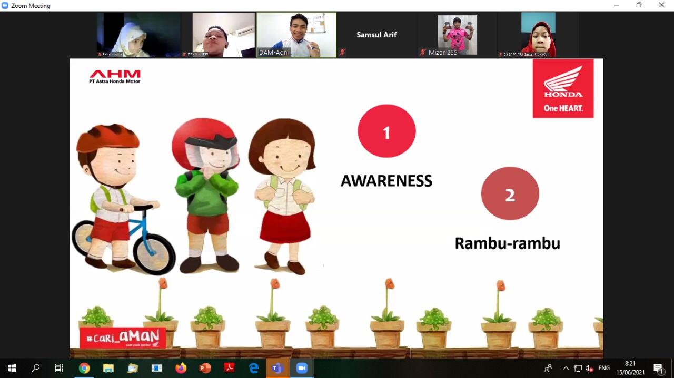Switch to PowerPoint in the taskbar

click(205, 368)
